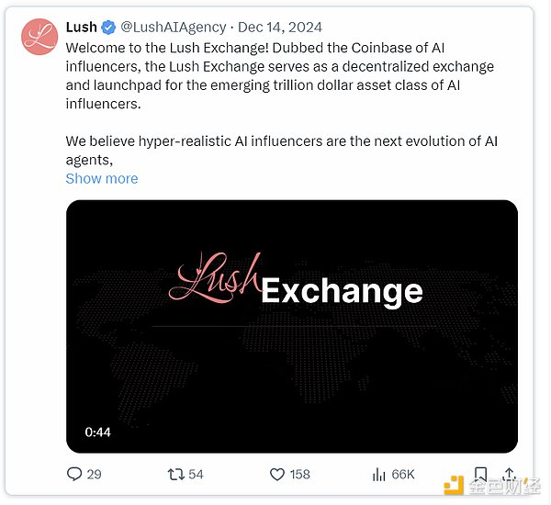Repost the tweet via retweet icon
This screenshot has width=551, height=505.
pyautogui.click(x=174, y=475)
